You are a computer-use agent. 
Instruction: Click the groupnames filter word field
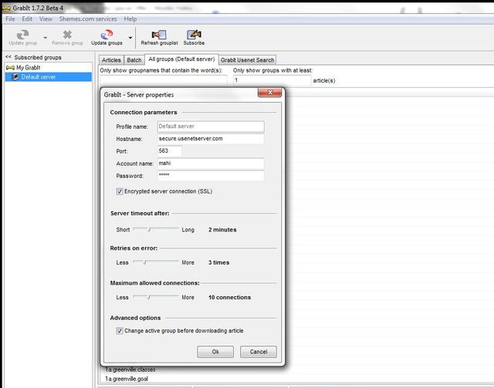point(163,80)
